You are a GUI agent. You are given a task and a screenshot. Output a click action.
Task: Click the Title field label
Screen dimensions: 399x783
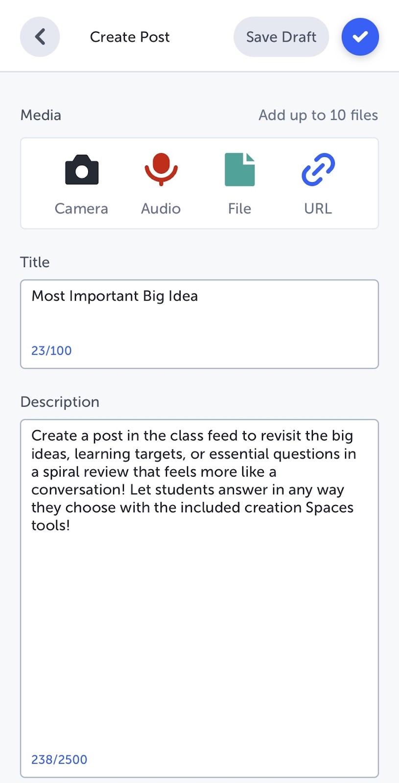click(35, 262)
